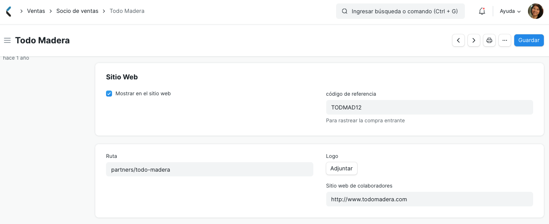This screenshot has height=224, width=549.
Task: Open the app home logo
Action: (x=9, y=11)
